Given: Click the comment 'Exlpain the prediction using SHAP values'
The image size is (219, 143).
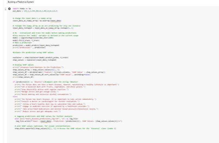Looking at the screenshot, I should pyautogui.click(x=33, y=52).
